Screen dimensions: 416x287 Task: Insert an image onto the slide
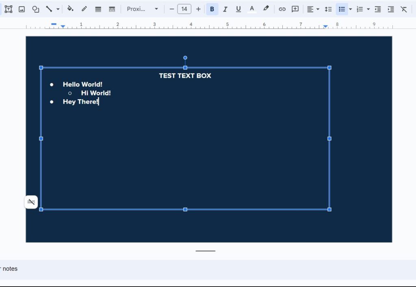22,9
